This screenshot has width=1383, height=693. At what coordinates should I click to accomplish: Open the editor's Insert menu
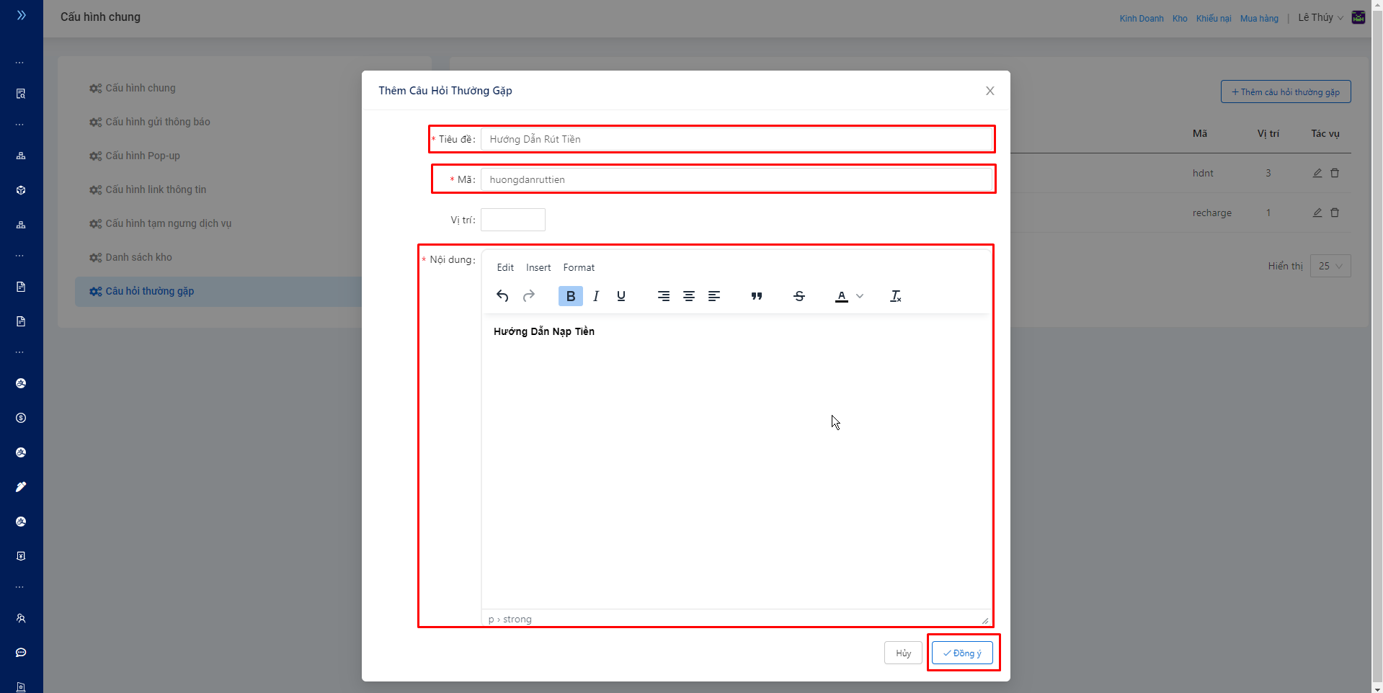tap(538, 267)
